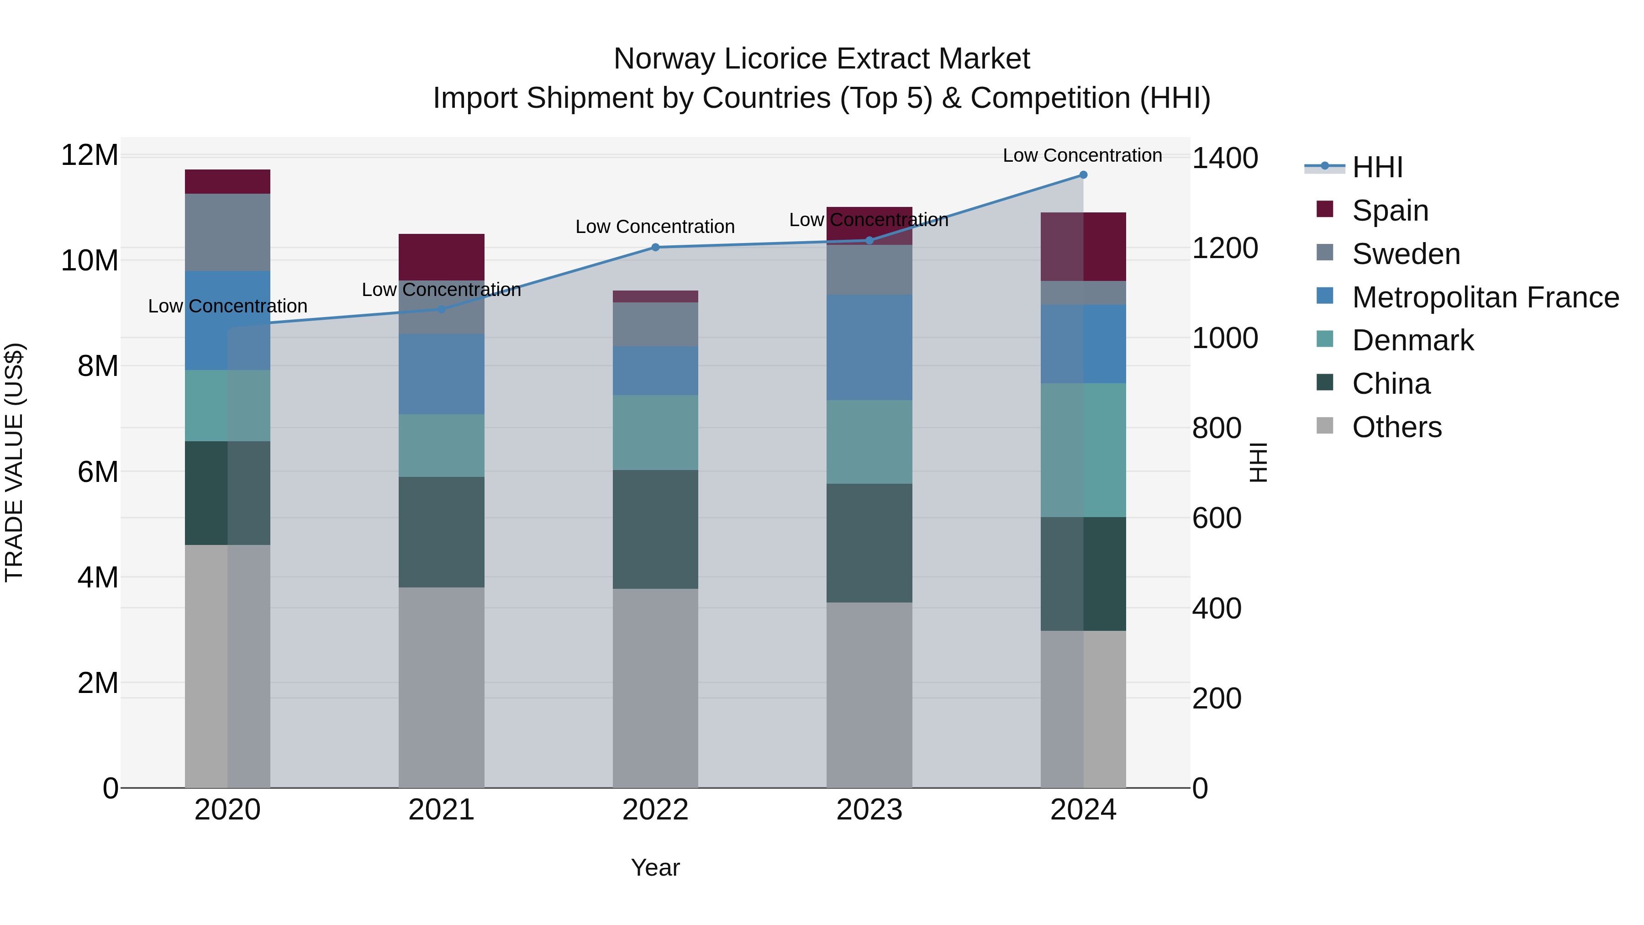Click the HHI data point for 2021
Screen dimensions: 1644x925
coord(441,309)
